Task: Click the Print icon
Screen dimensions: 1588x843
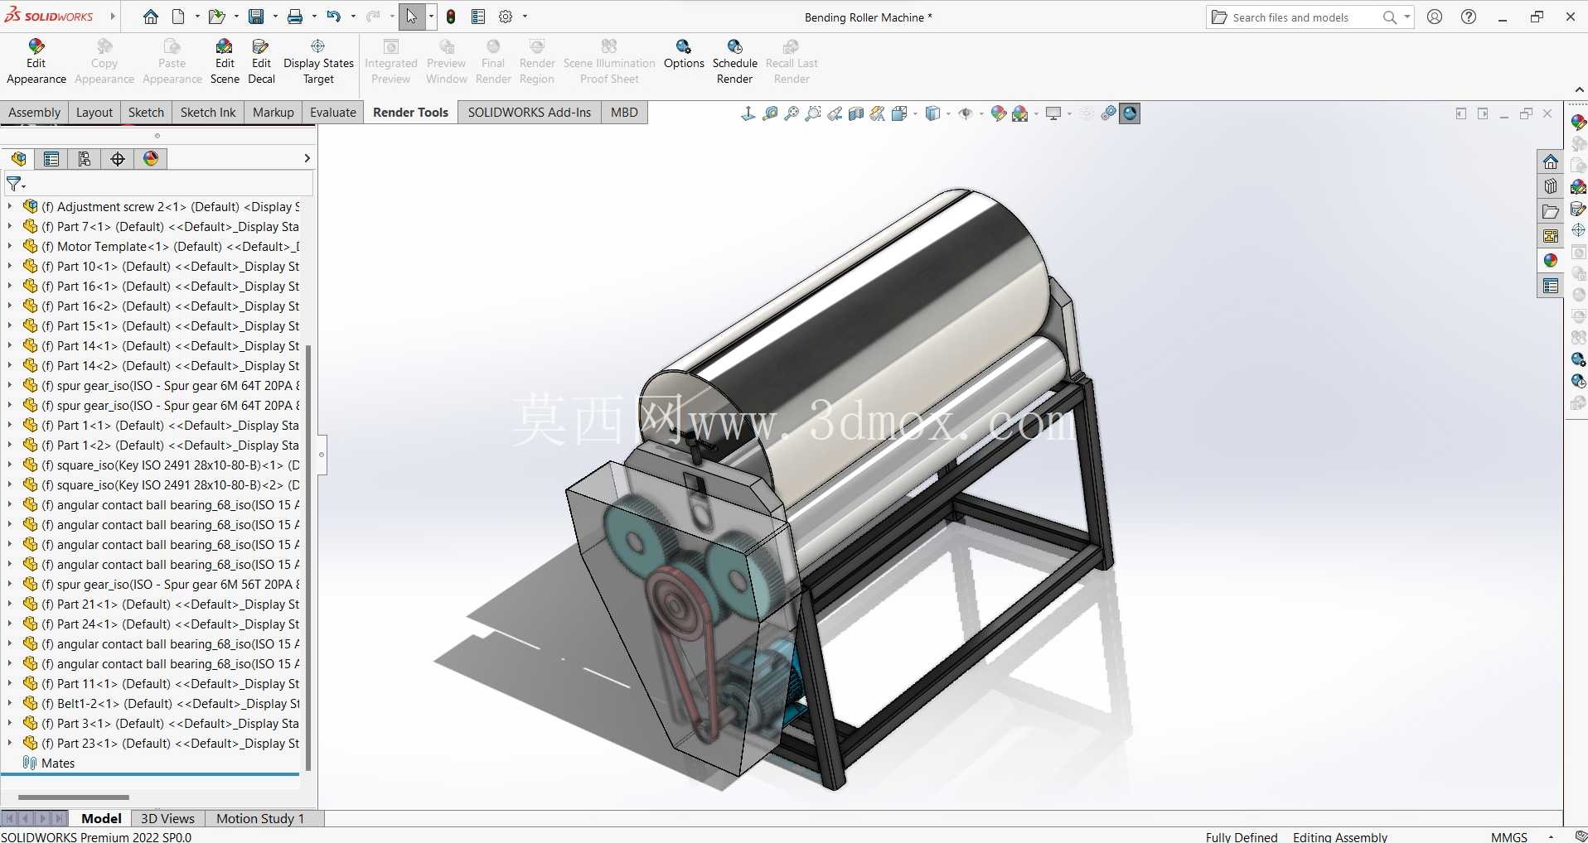Action: [295, 17]
